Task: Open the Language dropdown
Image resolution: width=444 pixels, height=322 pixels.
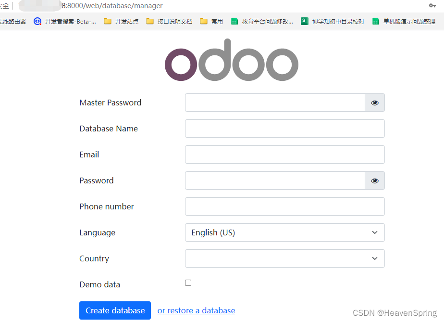Action: tap(284, 232)
